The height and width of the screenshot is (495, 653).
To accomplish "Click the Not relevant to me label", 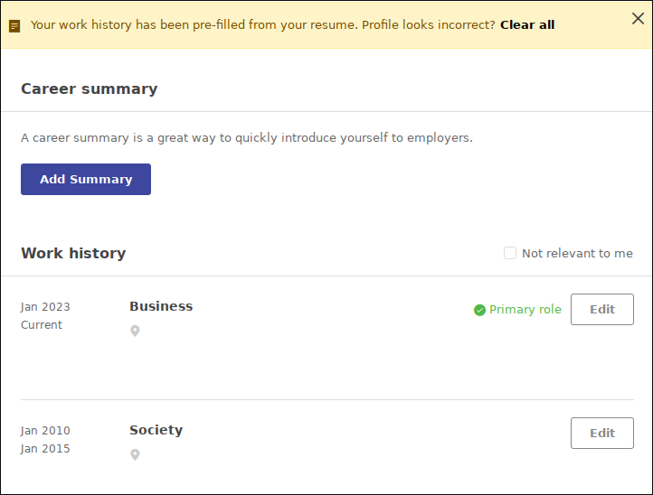I will click(x=577, y=253).
